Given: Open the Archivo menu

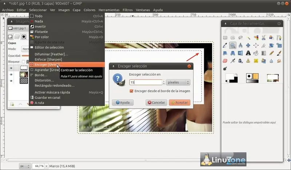Looking at the screenshot, I should [x=8, y=10].
